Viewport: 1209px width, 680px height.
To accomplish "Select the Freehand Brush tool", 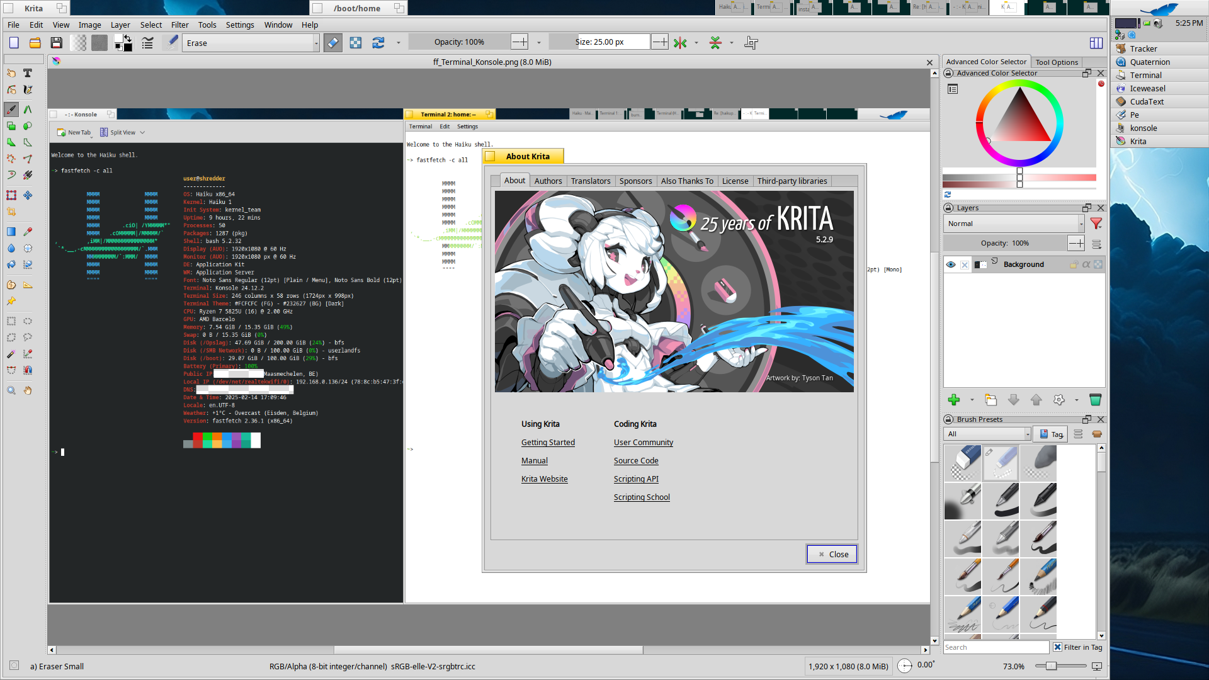I will click(x=11, y=110).
